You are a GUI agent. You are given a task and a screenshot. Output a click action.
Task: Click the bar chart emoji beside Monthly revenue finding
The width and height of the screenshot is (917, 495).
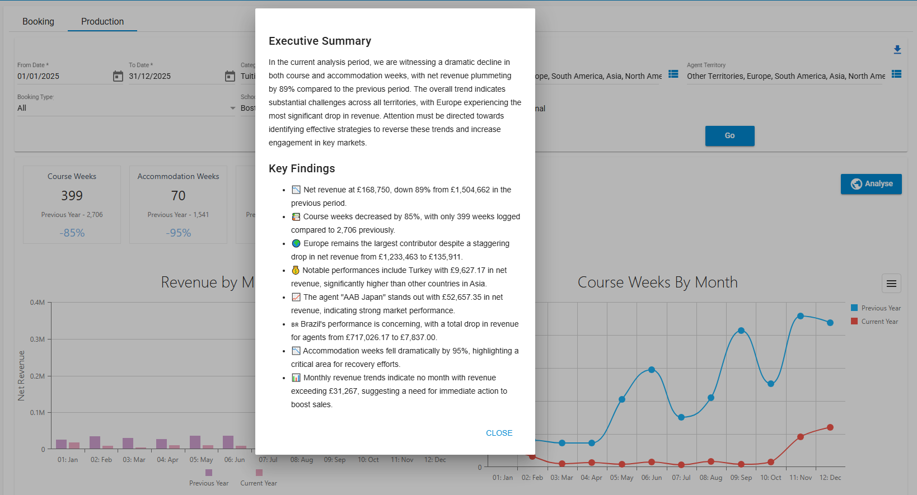coord(296,378)
